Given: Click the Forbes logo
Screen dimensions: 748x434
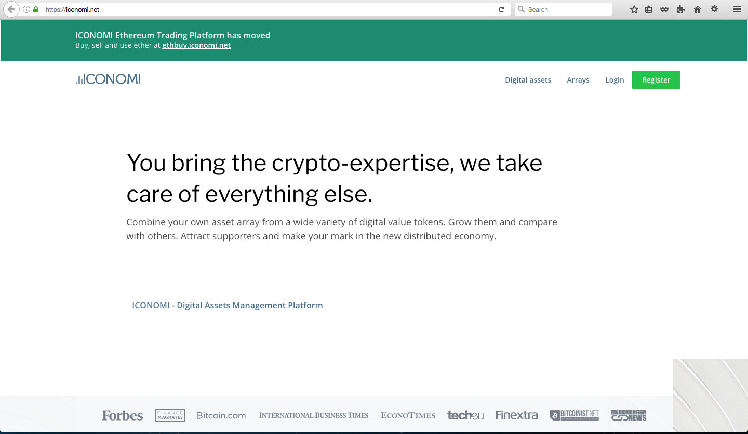Looking at the screenshot, I should (123, 415).
